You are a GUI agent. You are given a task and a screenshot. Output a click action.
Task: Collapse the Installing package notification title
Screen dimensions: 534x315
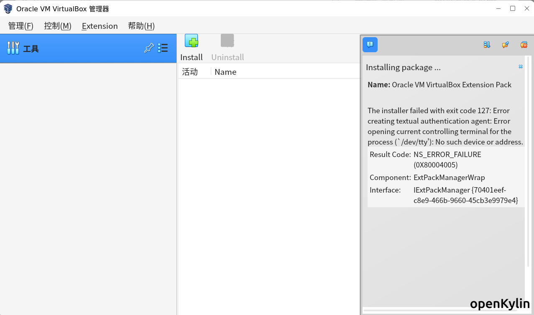pyautogui.click(x=403, y=67)
